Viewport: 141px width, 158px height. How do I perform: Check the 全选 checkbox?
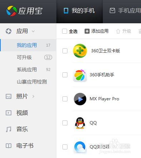(65, 31)
